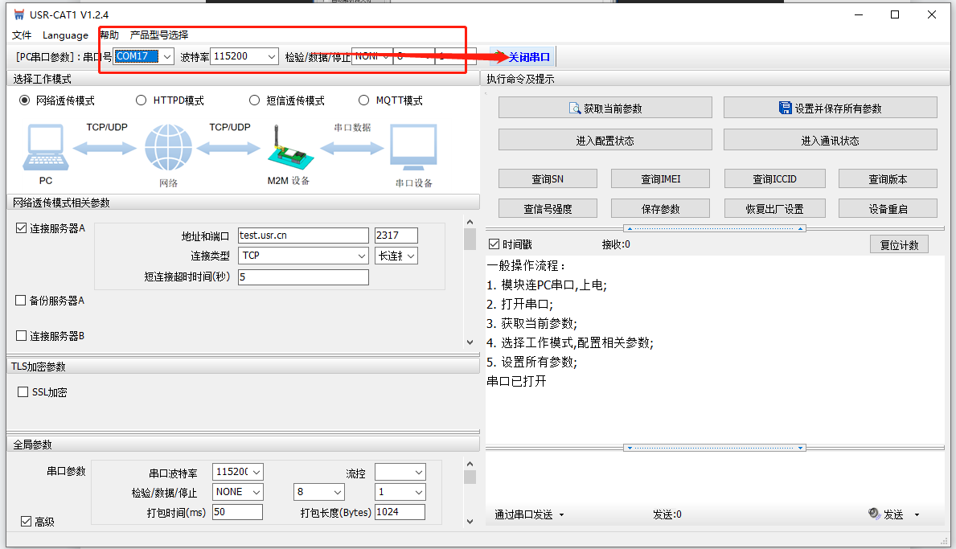Click the 打包时间(ms) field showing 50
The image size is (956, 549).
[x=237, y=512]
